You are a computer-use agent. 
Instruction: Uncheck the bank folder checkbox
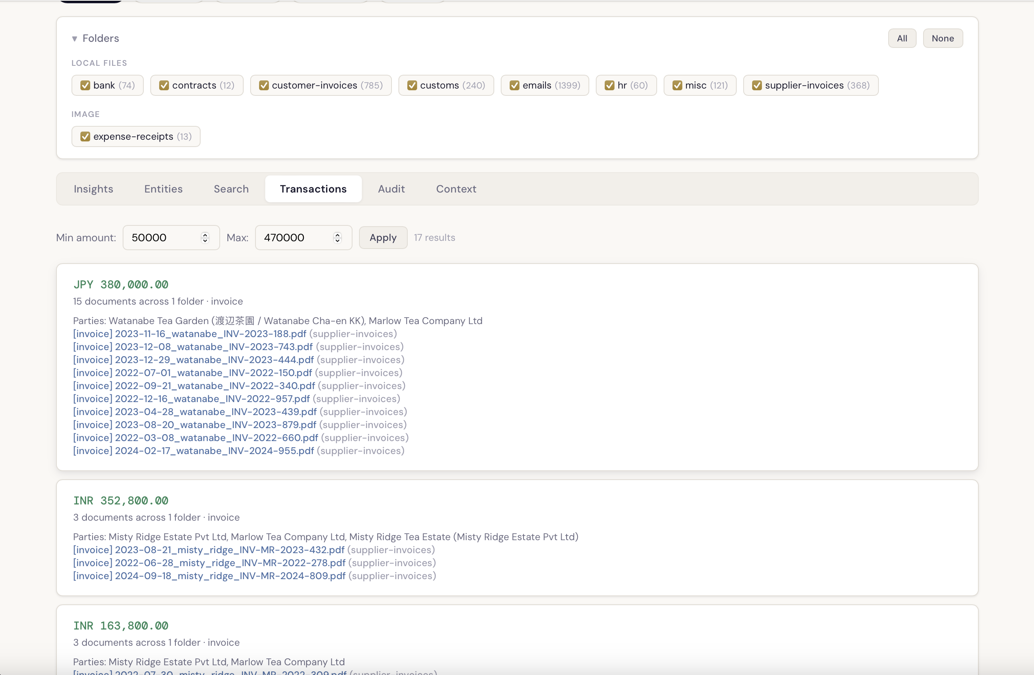click(85, 85)
